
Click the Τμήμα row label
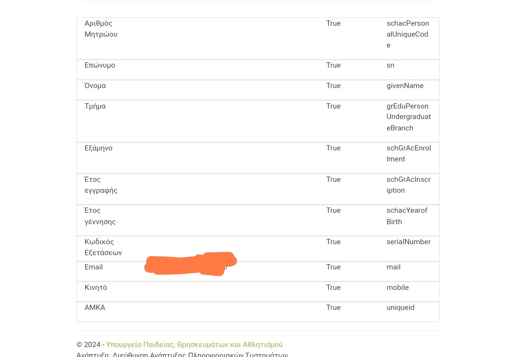(95, 106)
